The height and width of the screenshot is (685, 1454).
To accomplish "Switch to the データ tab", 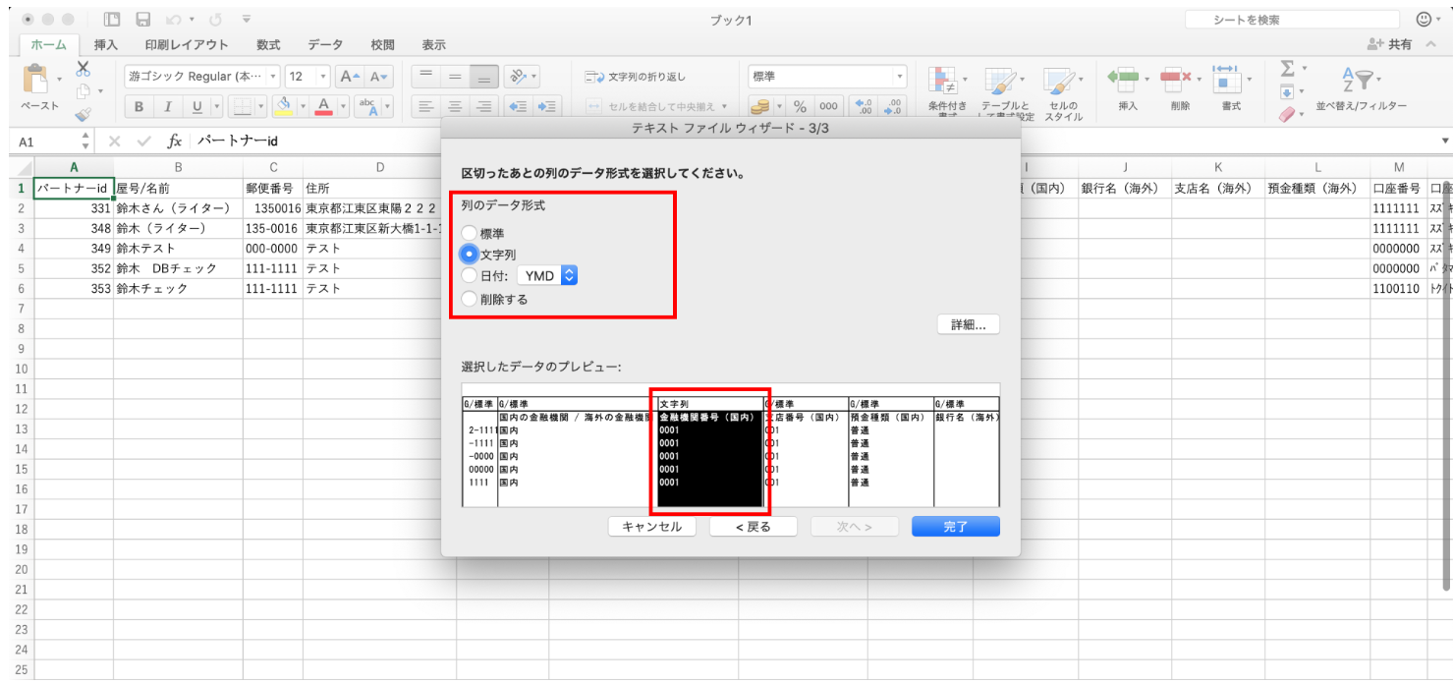I will point(325,44).
